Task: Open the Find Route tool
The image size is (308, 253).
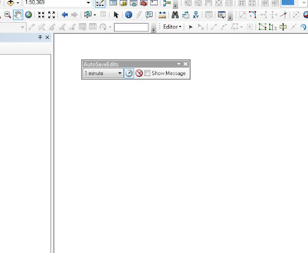Action: pos(185,15)
